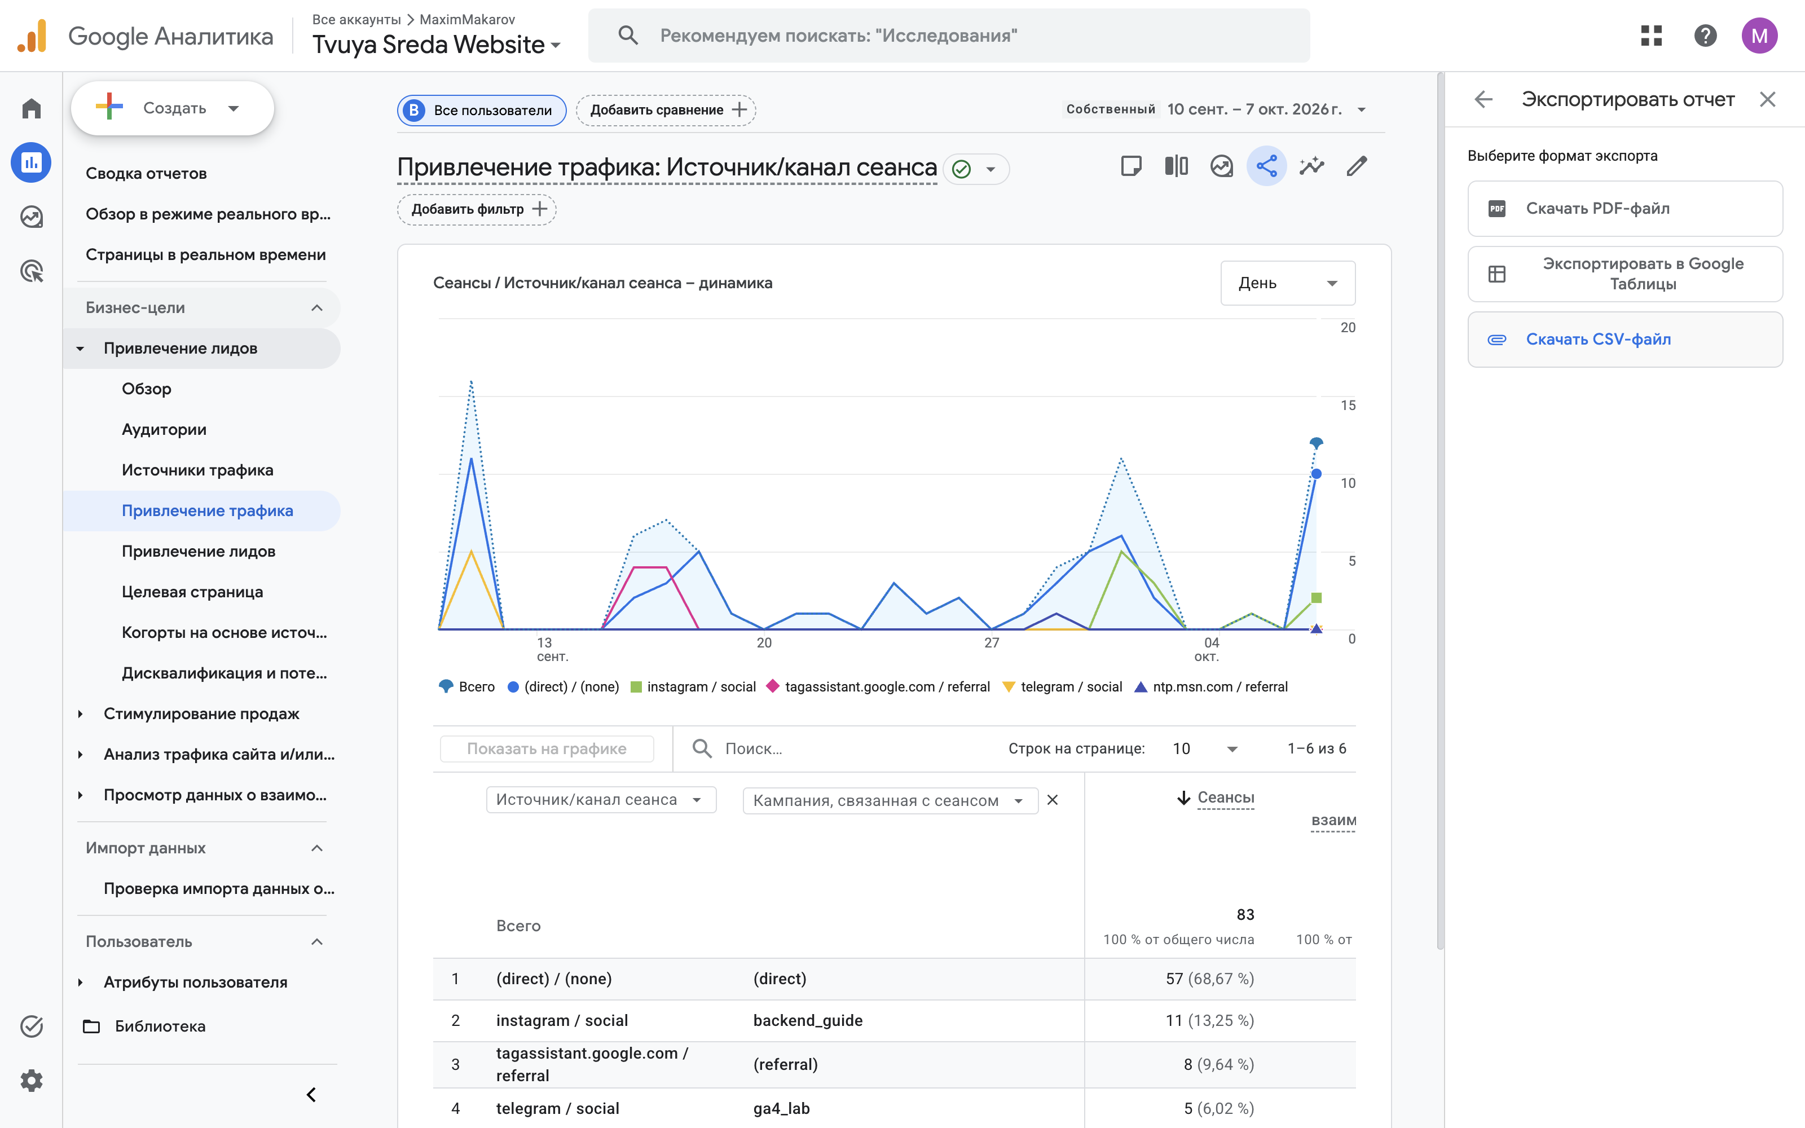Click Скачать PDF-файл button

tap(1624, 208)
